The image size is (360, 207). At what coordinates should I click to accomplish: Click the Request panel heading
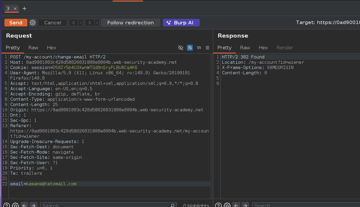[x=19, y=36]
